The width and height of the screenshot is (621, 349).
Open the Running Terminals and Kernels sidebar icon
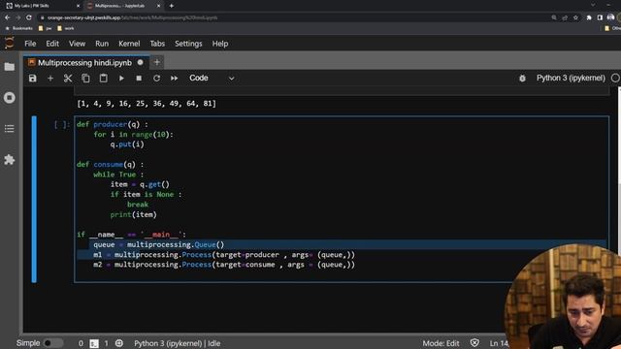pyautogui.click(x=10, y=97)
